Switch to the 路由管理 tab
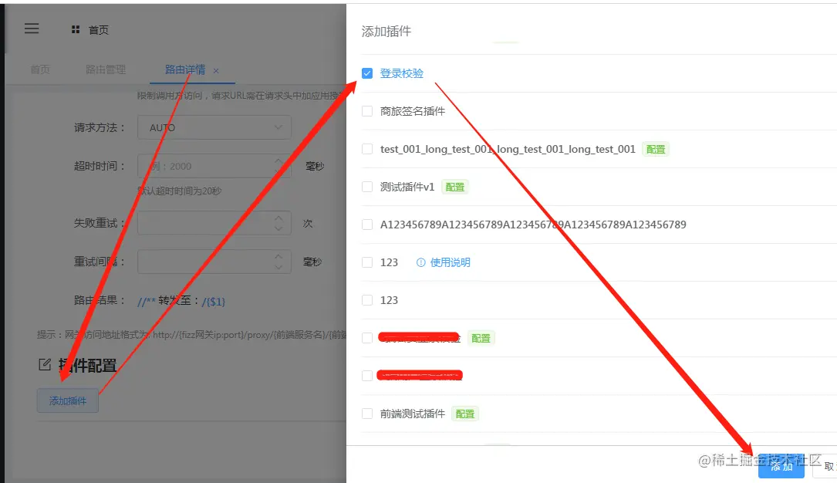The width and height of the screenshot is (837, 483). coord(106,69)
